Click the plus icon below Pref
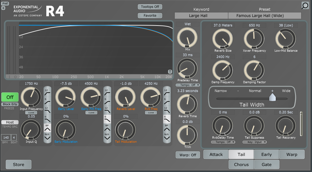The width and height of the screenshot is (312, 172). point(3,8)
